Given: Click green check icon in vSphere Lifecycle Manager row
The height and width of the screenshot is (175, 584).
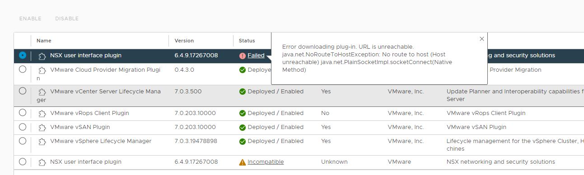Looking at the screenshot, I should pyautogui.click(x=243, y=141).
